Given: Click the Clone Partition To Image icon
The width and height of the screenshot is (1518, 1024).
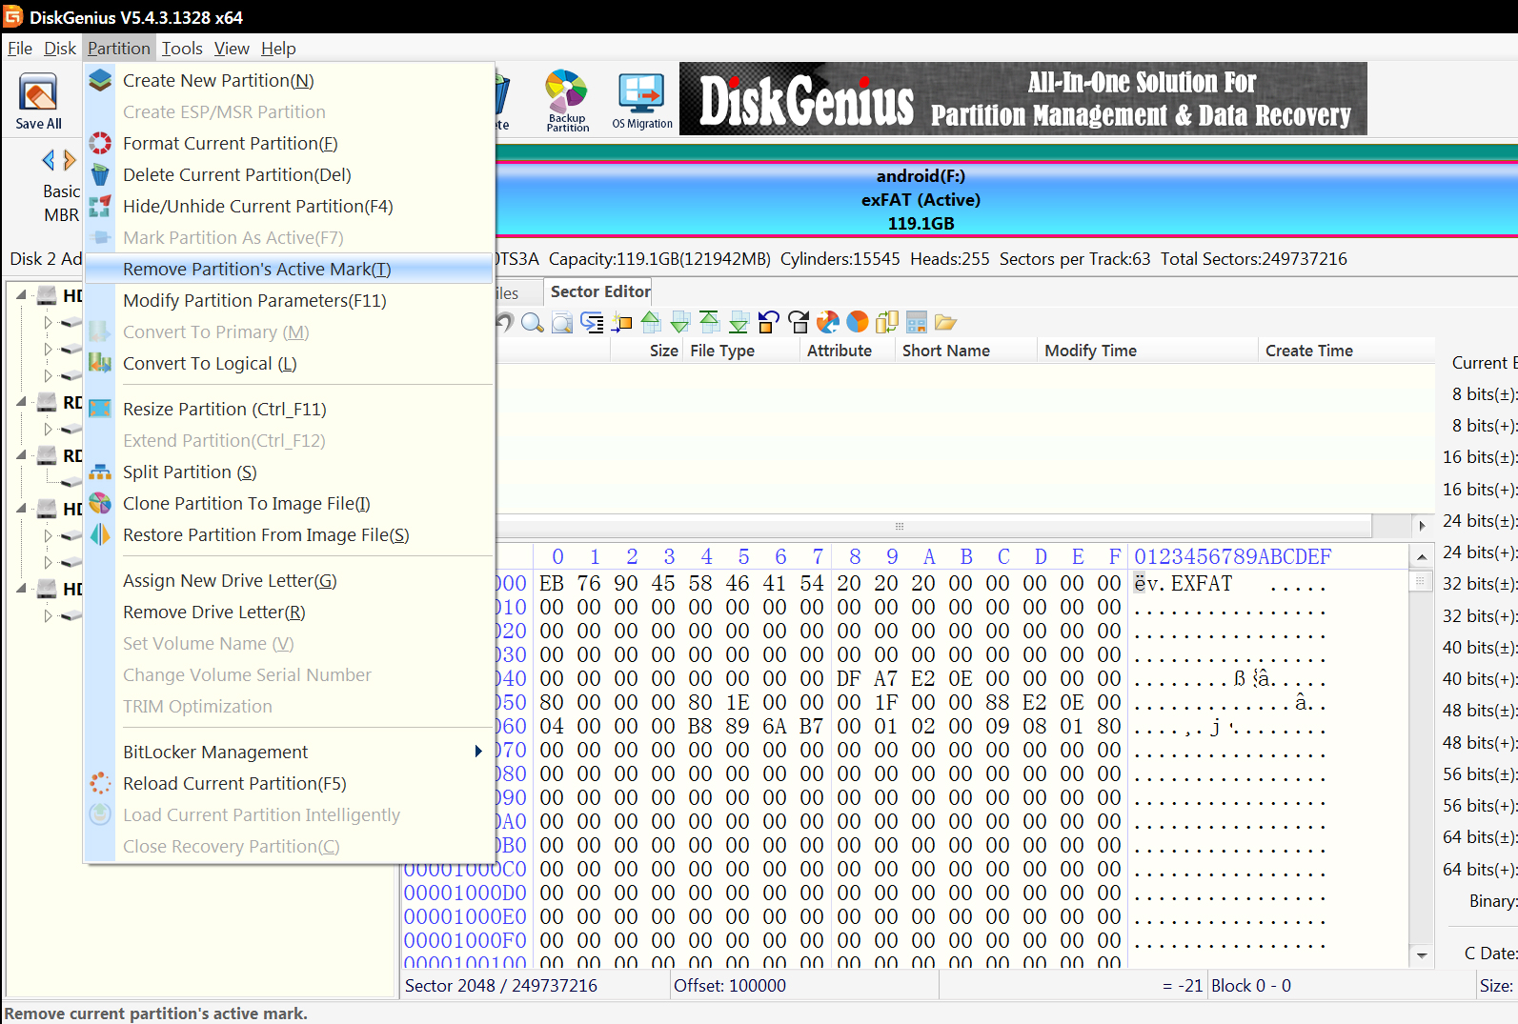Looking at the screenshot, I should pyautogui.click(x=100, y=504).
